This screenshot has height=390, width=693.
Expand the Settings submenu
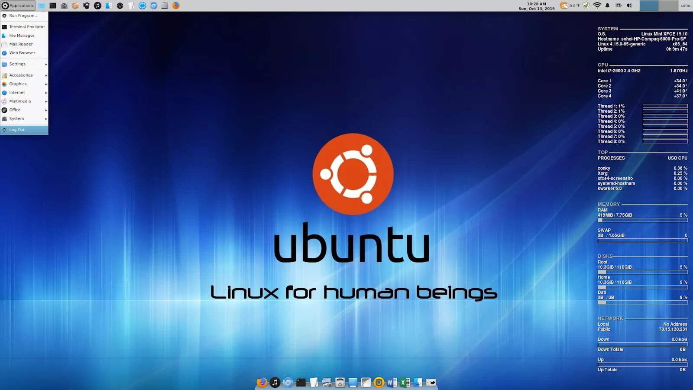[x=24, y=64]
